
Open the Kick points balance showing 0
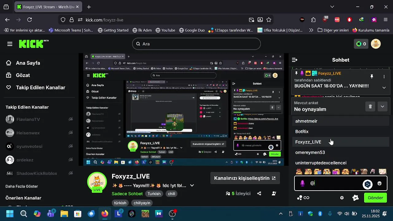coord(361,44)
